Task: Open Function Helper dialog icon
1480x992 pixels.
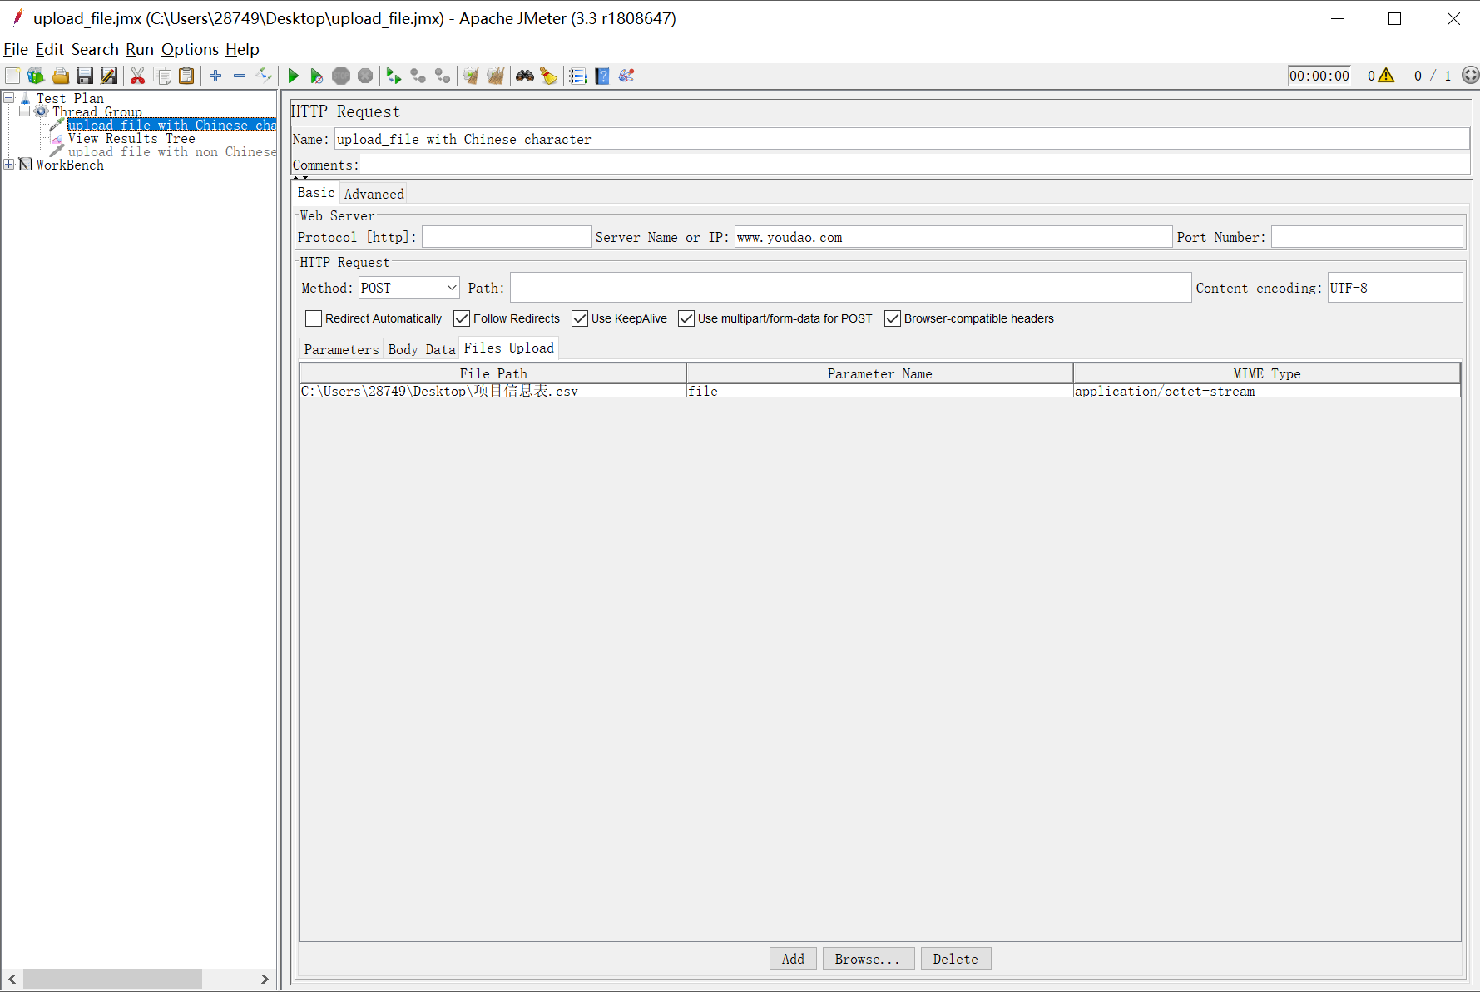Action: point(577,76)
